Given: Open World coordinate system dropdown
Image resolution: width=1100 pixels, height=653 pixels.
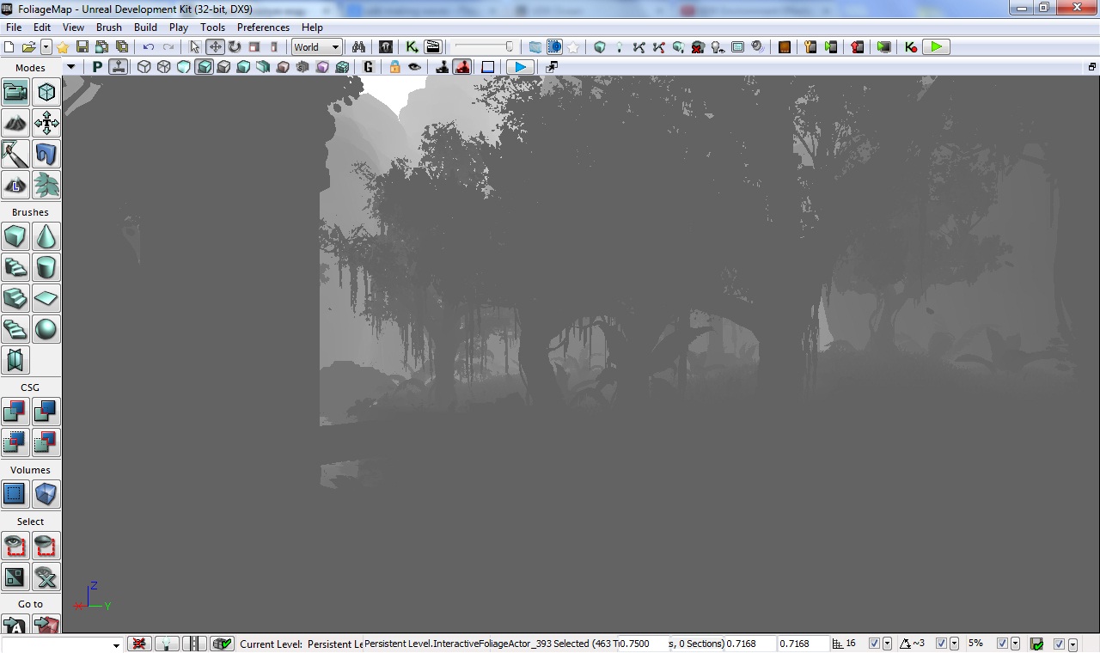Looking at the screenshot, I should pyautogui.click(x=317, y=47).
